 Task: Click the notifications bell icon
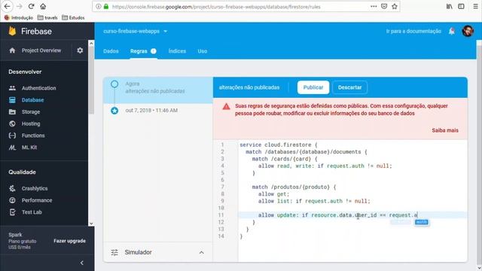(452, 31)
